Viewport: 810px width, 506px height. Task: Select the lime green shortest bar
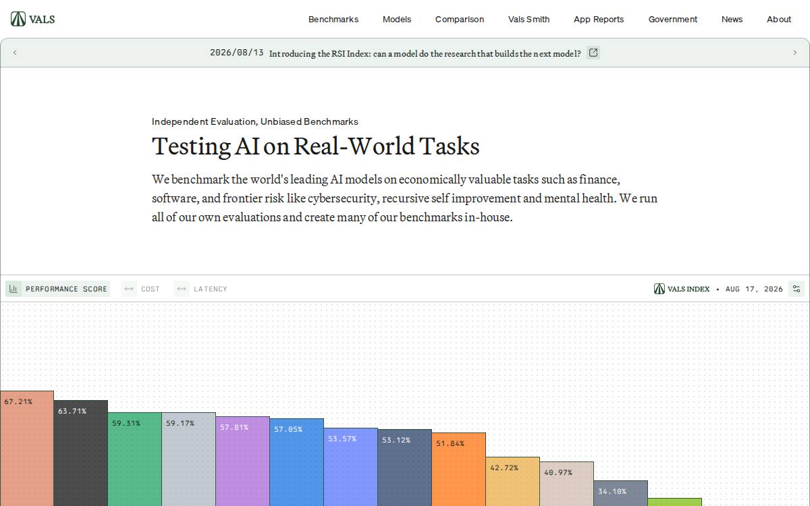[x=675, y=502]
